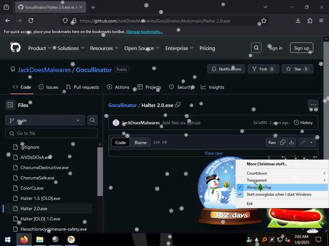
Task: Open the three-dot more file actions button
Action: (x=313, y=105)
